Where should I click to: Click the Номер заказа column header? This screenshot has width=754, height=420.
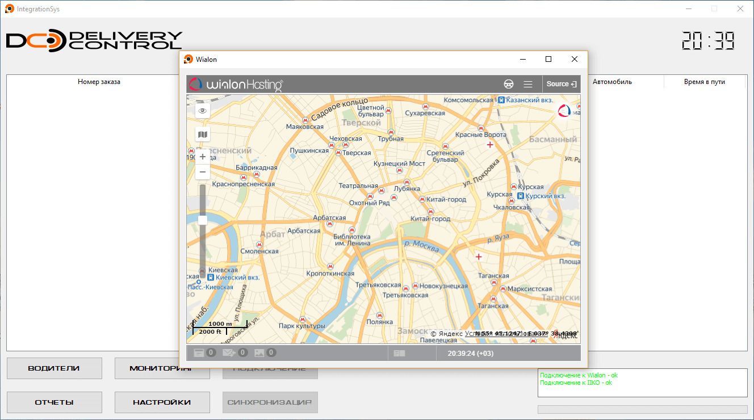click(99, 82)
